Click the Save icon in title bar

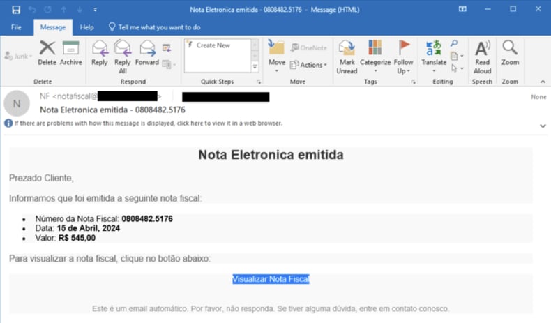point(16,10)
